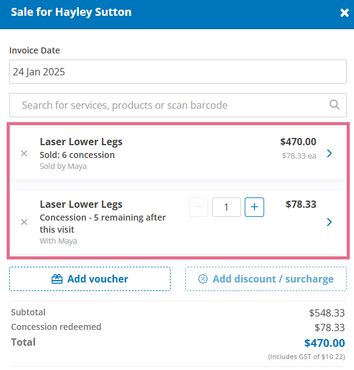
Task: Open the Invoice Date field
Action: click(x=178, y=72)
